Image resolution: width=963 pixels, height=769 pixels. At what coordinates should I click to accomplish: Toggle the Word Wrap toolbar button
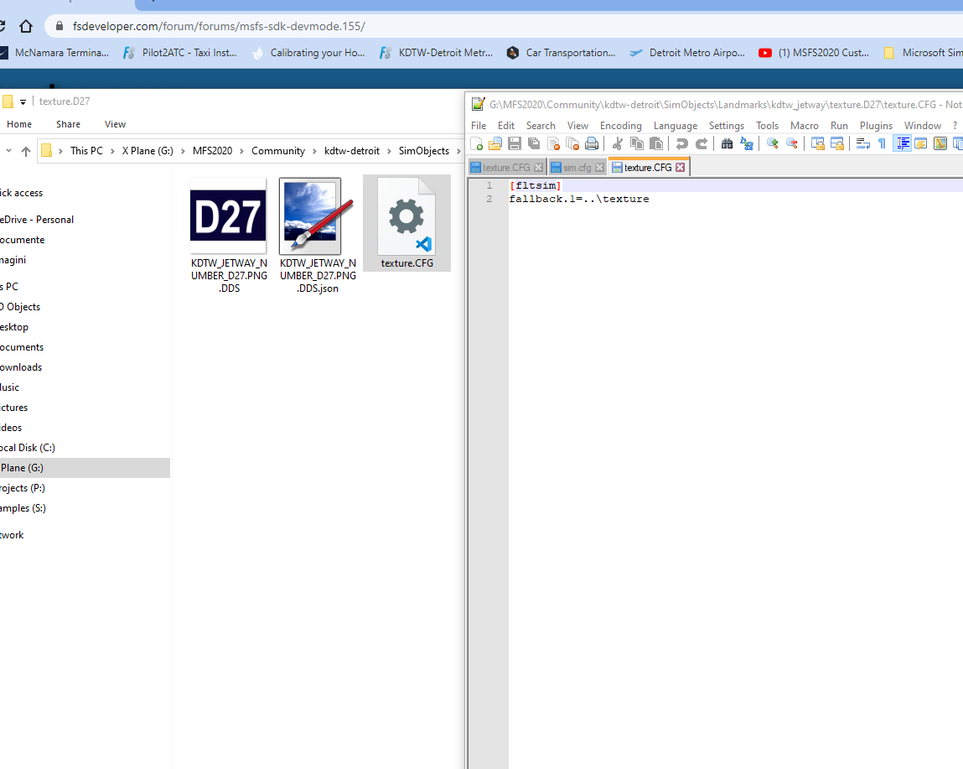(x=862, y=143)
